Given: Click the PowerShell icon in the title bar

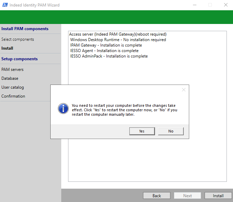Looking at the screenshot, I should point(4,5).
